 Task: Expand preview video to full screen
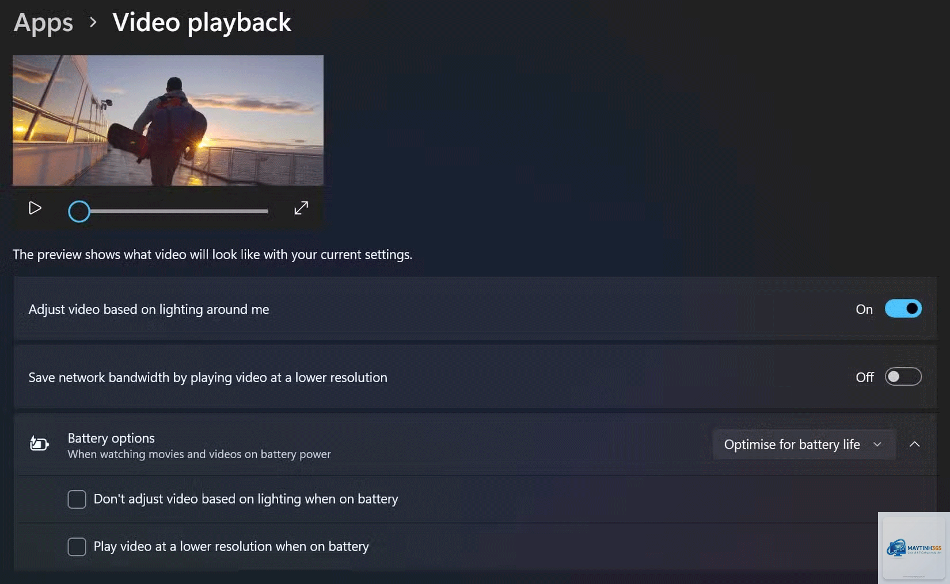coord(301,208)
